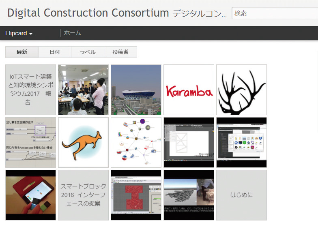318x231 pixels.
Task: Select the ラベル filter tab
Action: [x=88, y=52]
